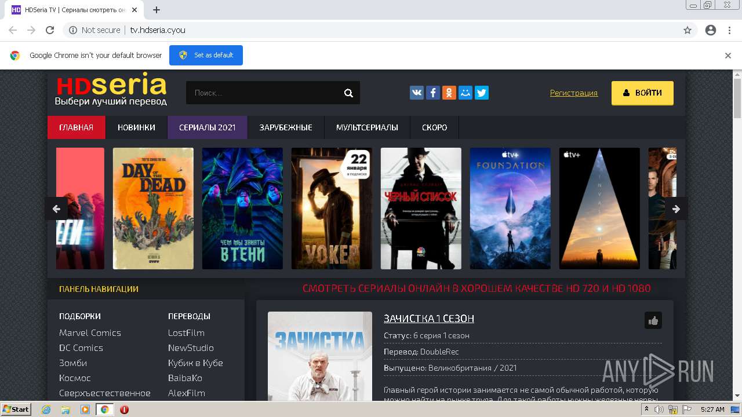Open the Windows Start menu
Screen dimensions: 742x417
16,409
